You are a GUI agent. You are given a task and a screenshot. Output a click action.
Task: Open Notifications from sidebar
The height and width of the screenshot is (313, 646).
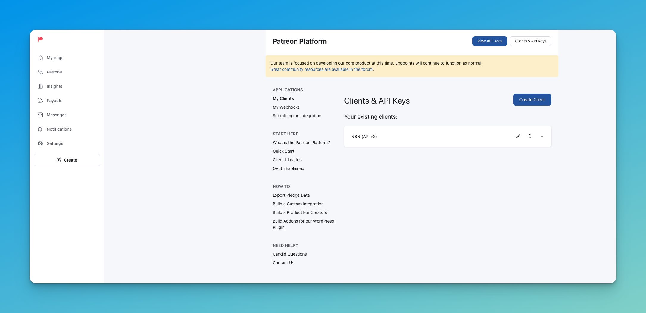(x=59, y=129)
